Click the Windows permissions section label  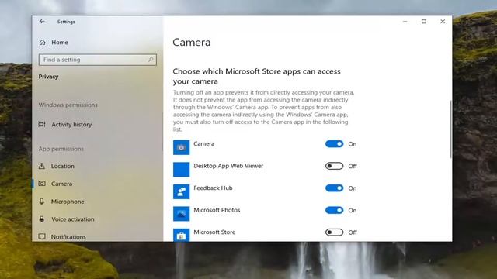pos(68,105)
